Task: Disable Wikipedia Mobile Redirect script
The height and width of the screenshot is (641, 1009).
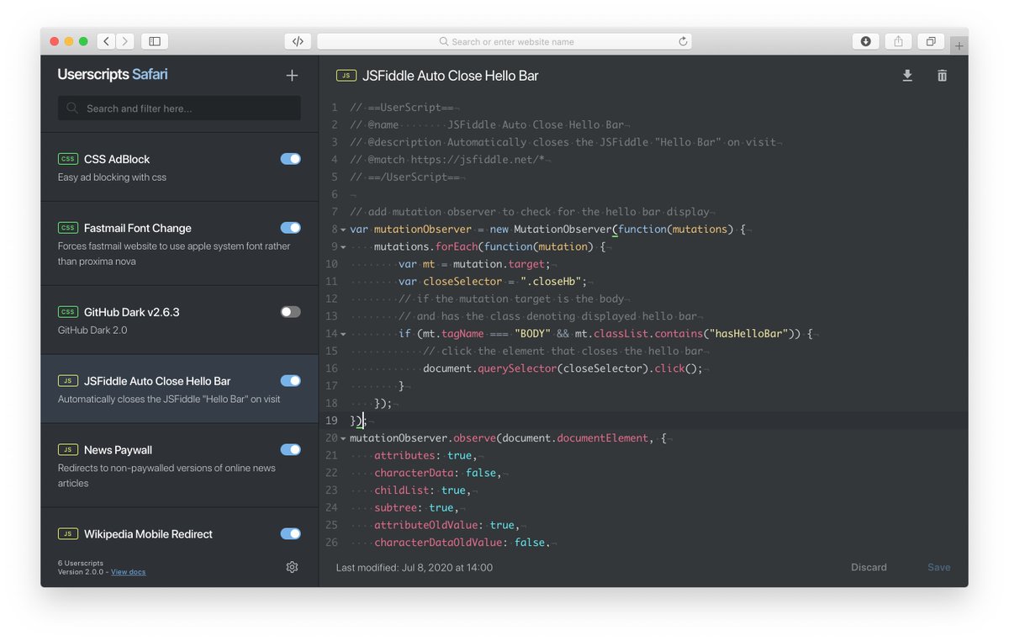Action: point(290,534)
